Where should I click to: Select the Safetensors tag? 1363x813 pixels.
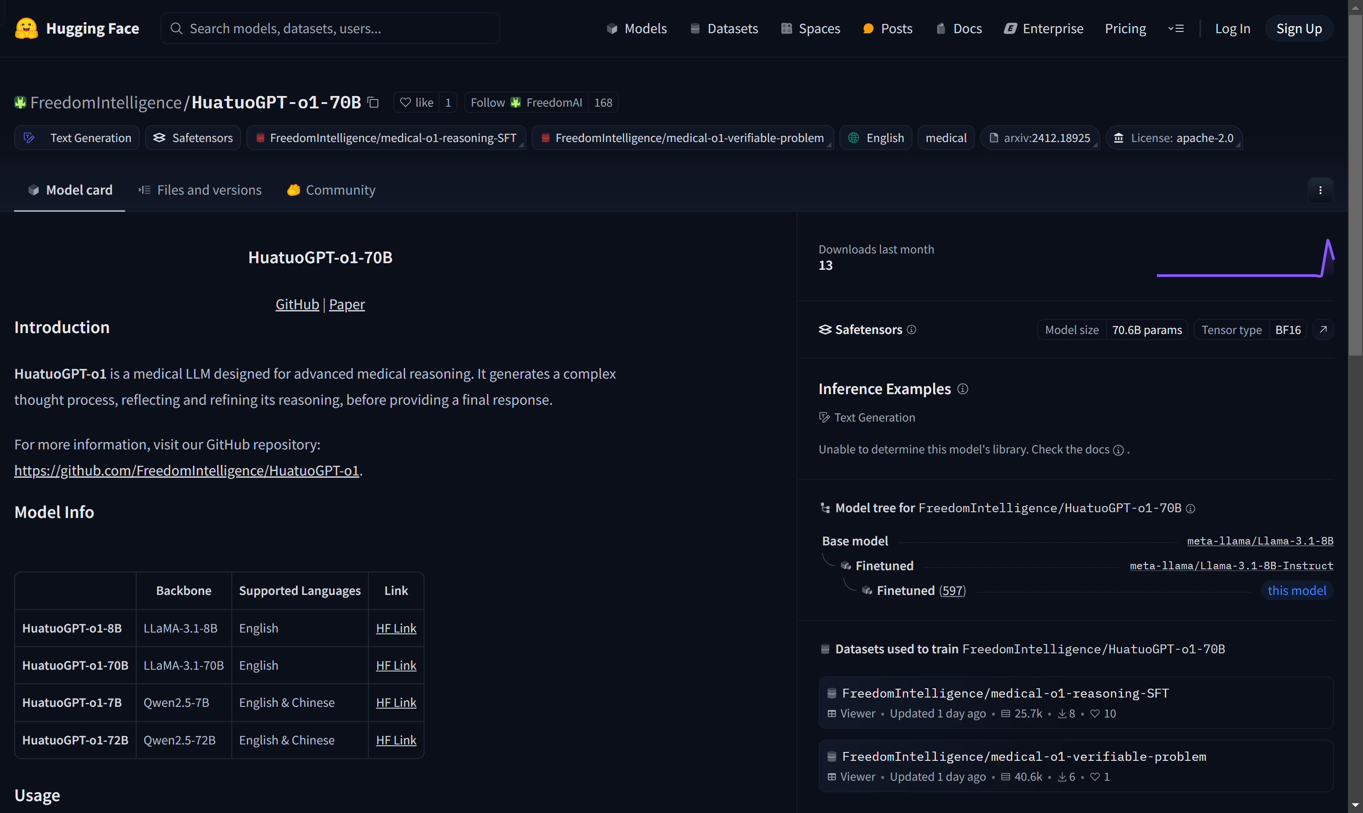pyautogui.click(x=193, y=138)
